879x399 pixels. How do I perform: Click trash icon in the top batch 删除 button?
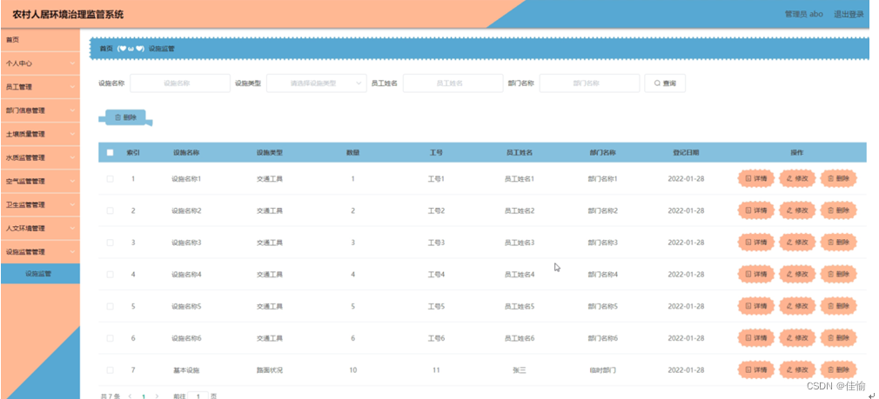[x=117, y=117]
